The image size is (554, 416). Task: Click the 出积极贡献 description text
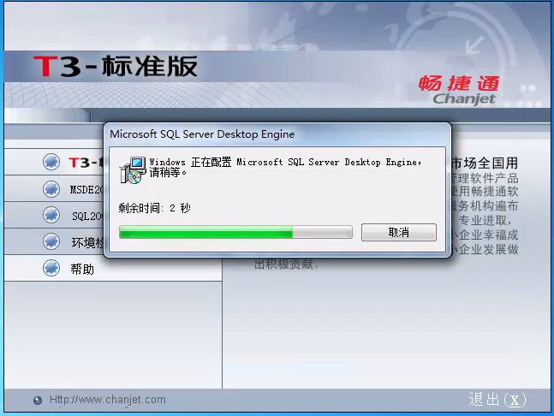click(286, 264)
